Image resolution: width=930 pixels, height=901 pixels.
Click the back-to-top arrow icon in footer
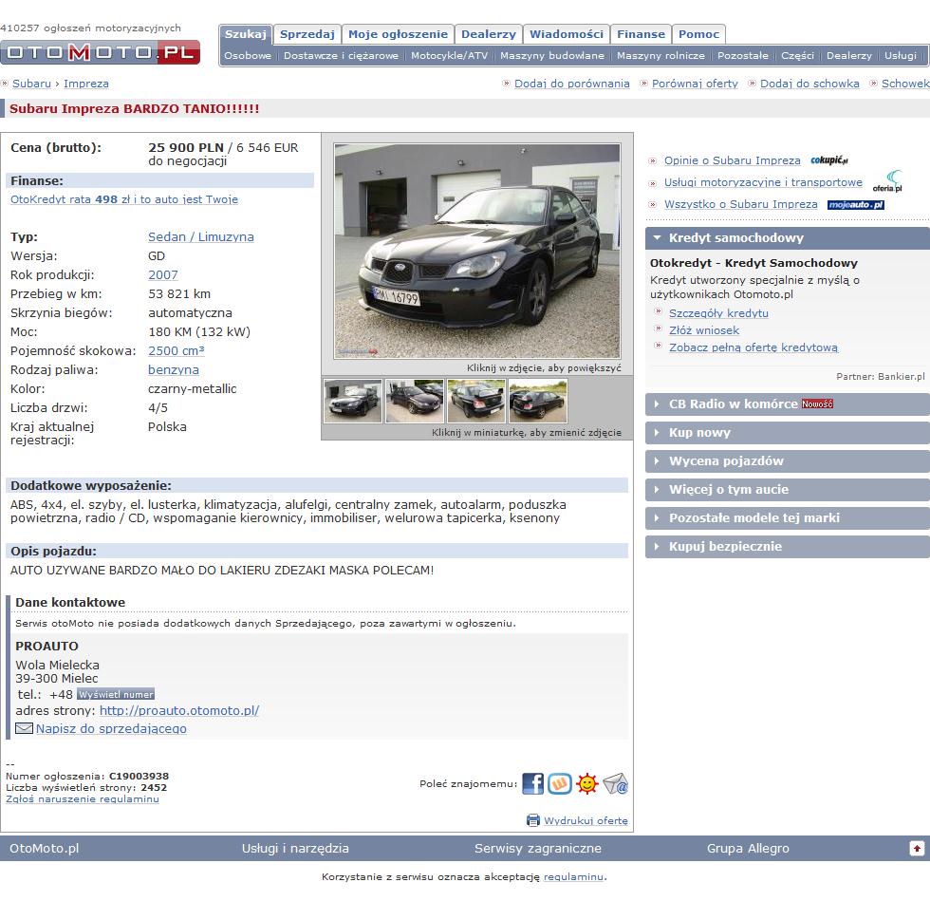917,848
